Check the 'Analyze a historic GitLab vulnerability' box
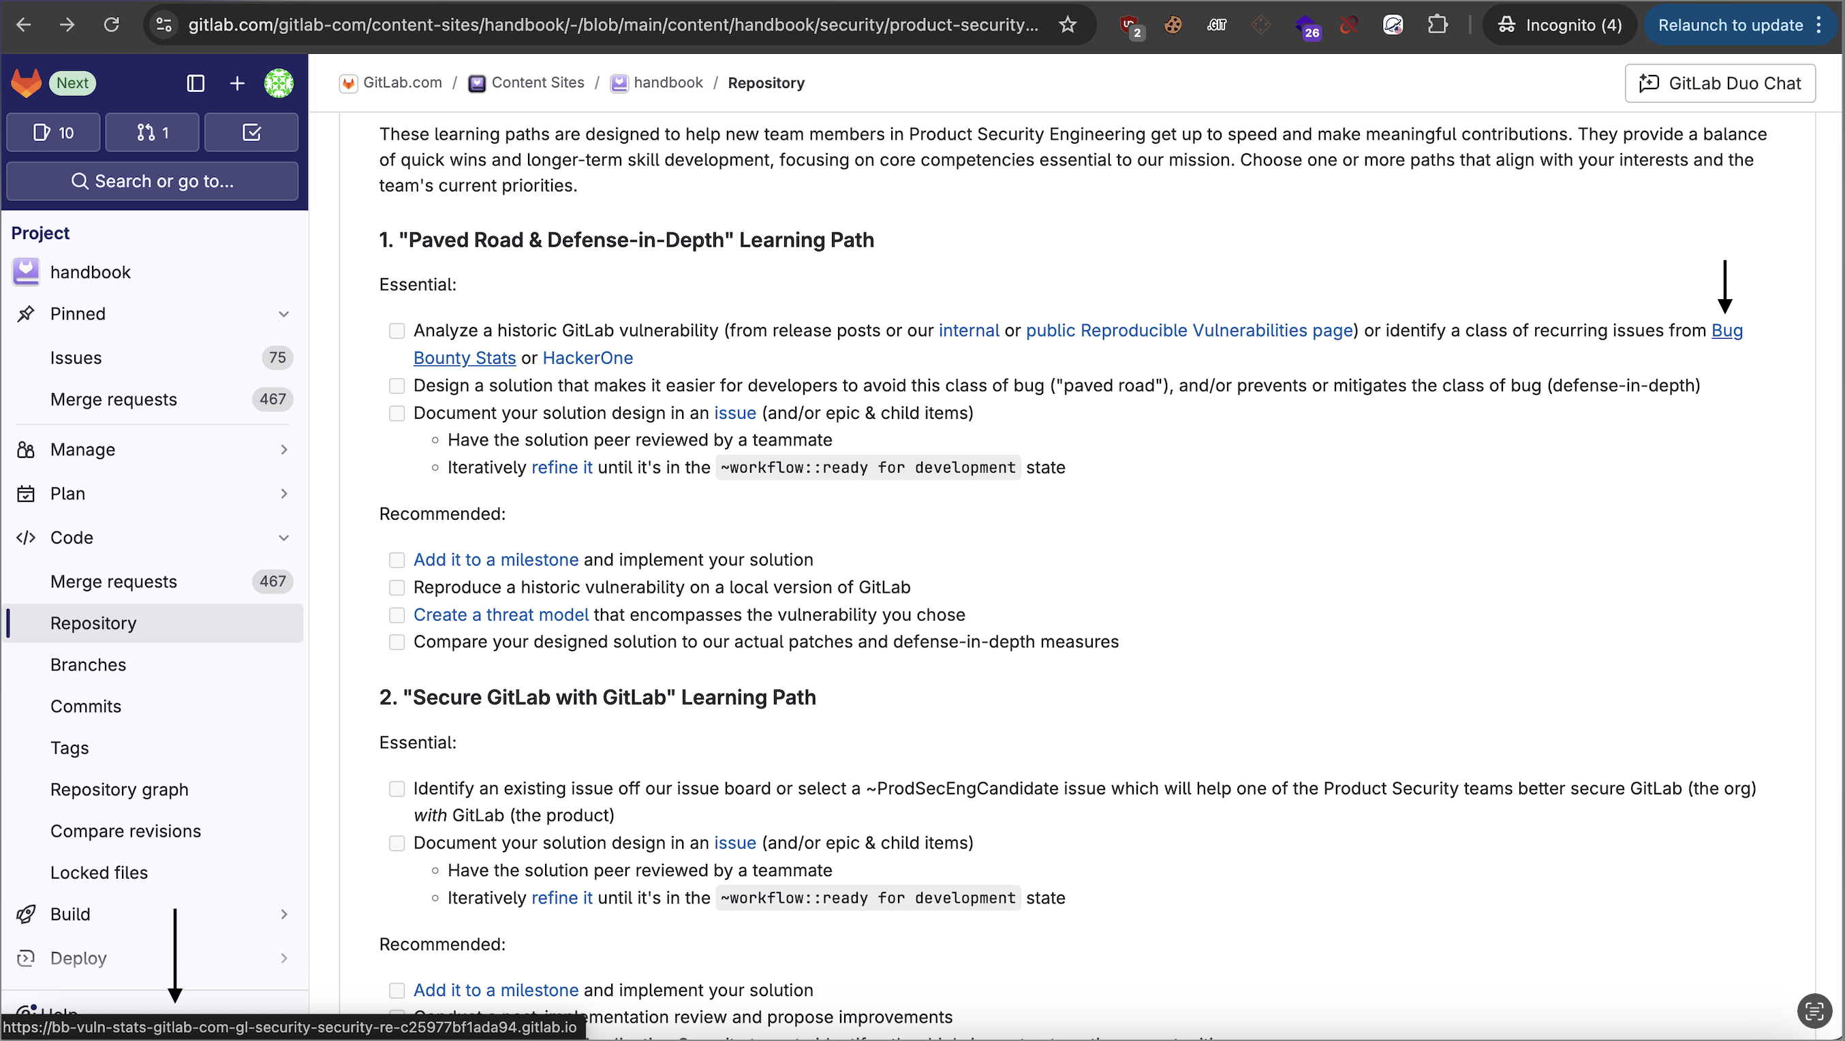Image resolution: width=1845 pixels, height=1041 pixels. pos(397,331)
